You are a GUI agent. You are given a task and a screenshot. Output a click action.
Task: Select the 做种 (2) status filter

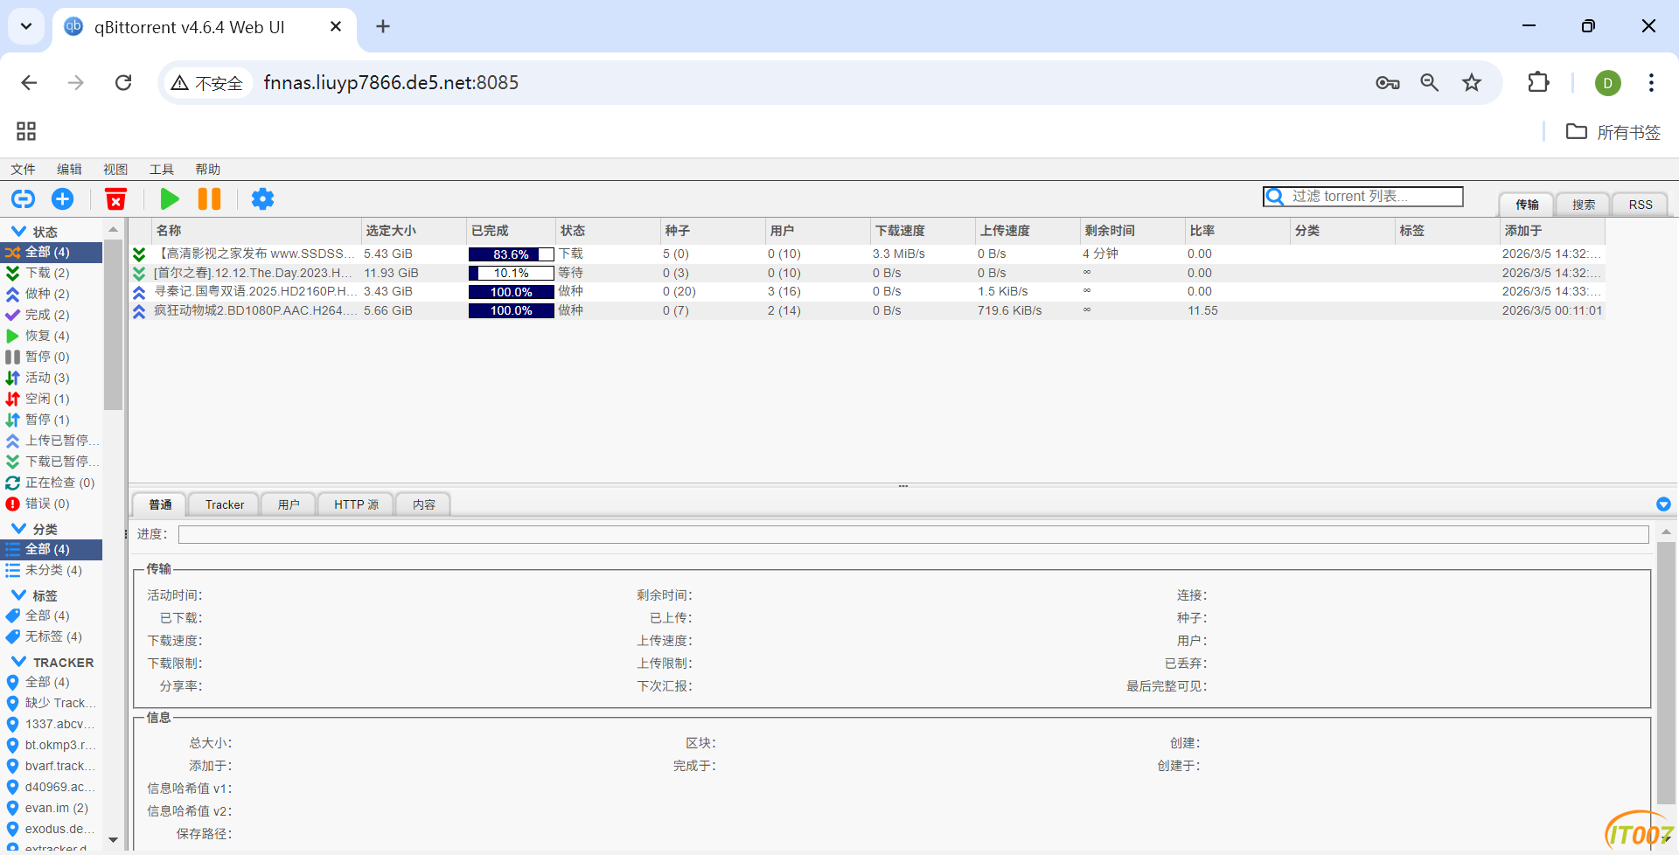pyautogui.click(x=47, y=294)
